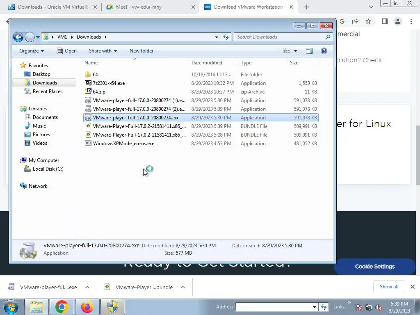420x315 pixels.
Task: Bookmark this page with the star icon
Action: (x=368, y=21)
